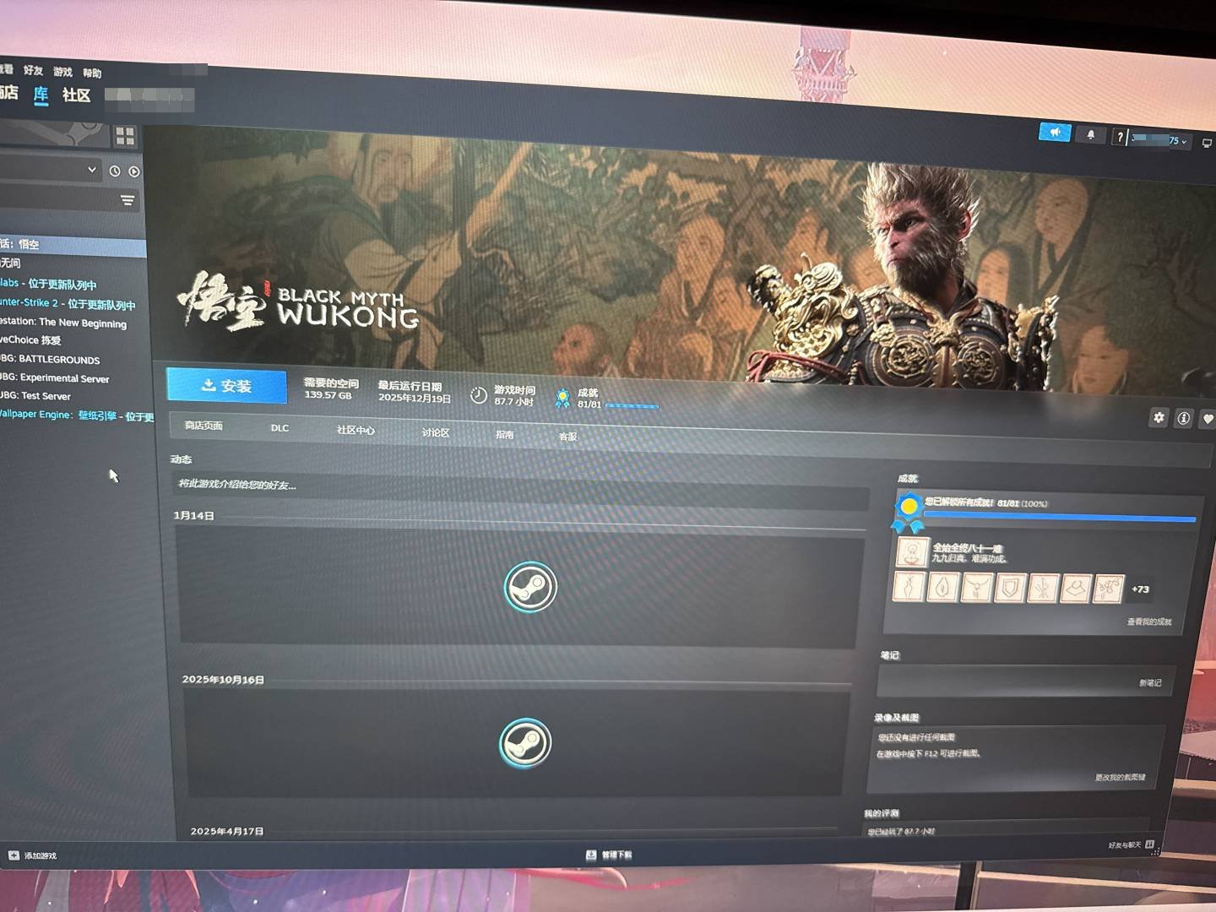The height and width of the screenshot is (912, 1216).
Task: Click the 新笔记 button
Action: (1149, 682)
